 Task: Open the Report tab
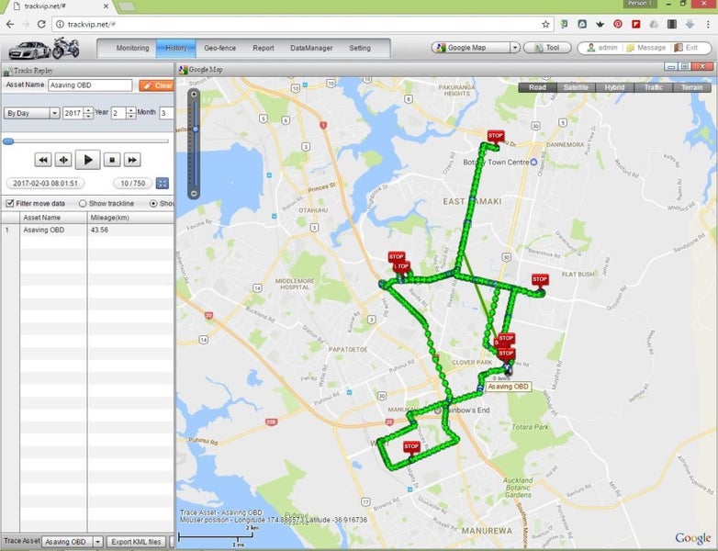(x=264, y=48)
